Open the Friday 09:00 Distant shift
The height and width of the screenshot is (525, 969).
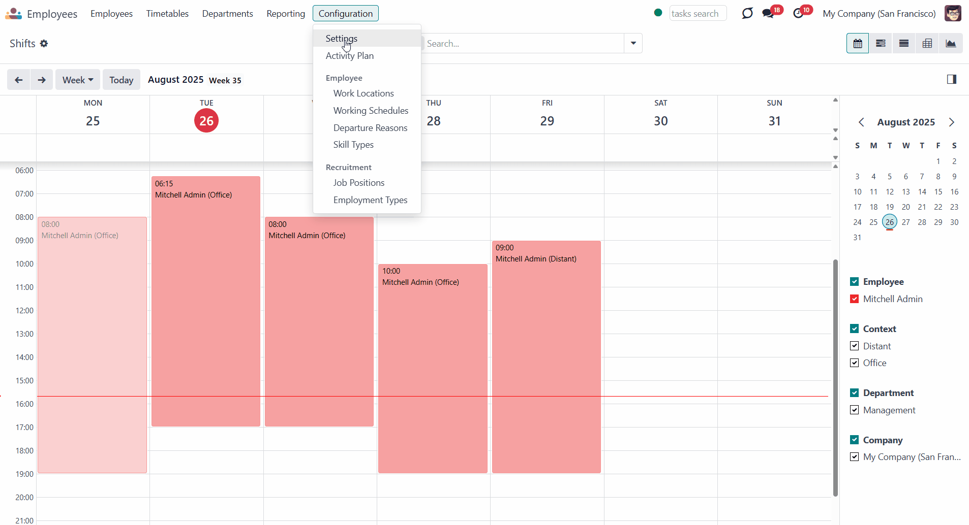coord(547,356)
